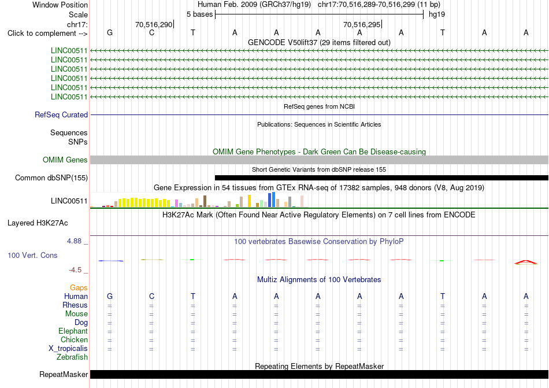Open the Publications track title
This screenshot has height=388, width=549.
pos(319,124)
